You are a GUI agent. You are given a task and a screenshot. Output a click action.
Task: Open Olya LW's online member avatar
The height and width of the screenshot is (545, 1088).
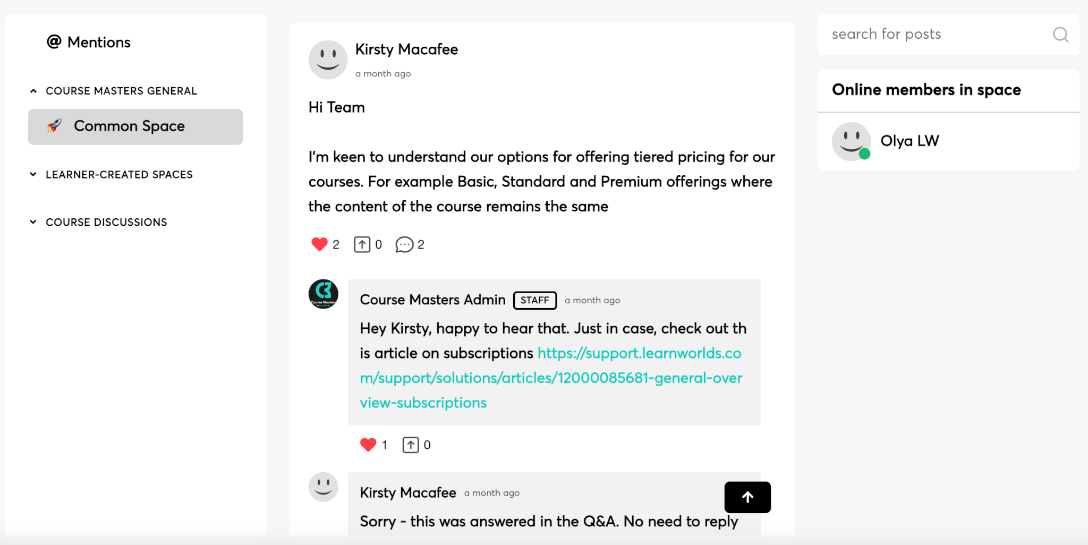[851, 141]
